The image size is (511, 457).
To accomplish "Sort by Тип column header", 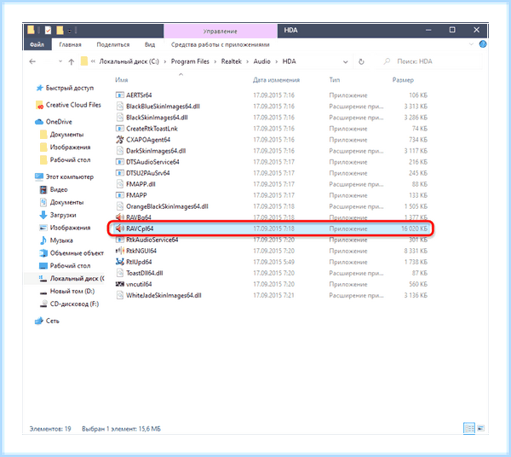I will [335, 80].
